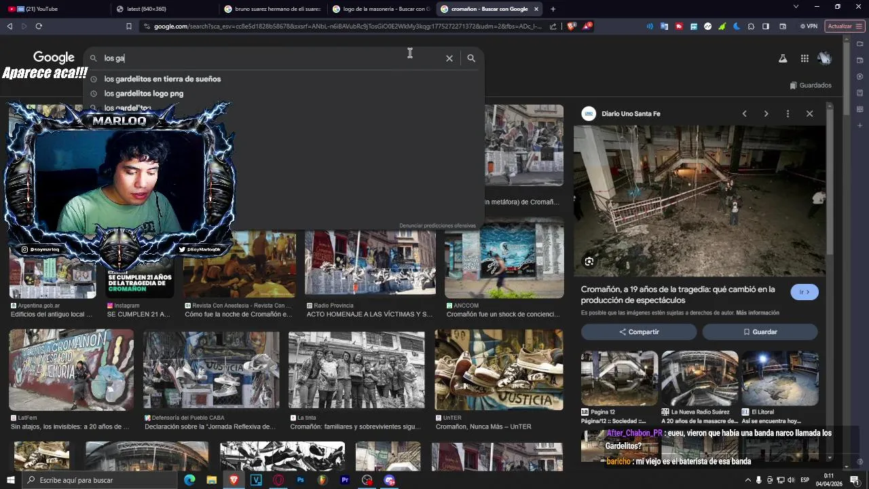Open Defensoría del Pueblo CABA sneakers thumbnail
Image resolution: width=869 pixels, height=489 pixels.
(211, 370)
